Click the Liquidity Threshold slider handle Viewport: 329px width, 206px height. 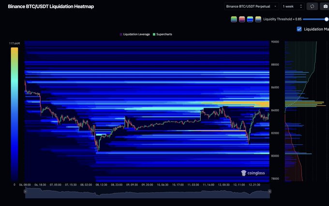[x=327, y=19]
